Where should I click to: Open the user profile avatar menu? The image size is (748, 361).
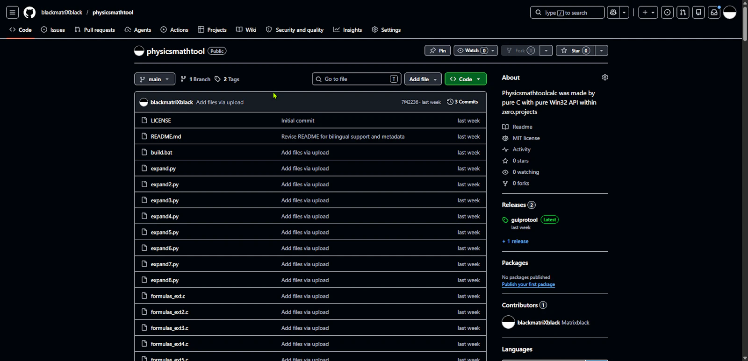[730, 13]
